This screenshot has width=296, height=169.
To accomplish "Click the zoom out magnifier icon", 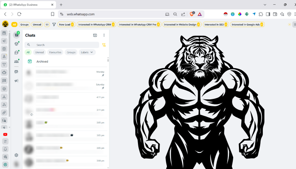I will tap(175, 14).
